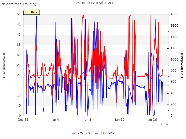Click the EE_flux annotation label
Viewport: 186px width, 139px height.
[x=31, y=12]
